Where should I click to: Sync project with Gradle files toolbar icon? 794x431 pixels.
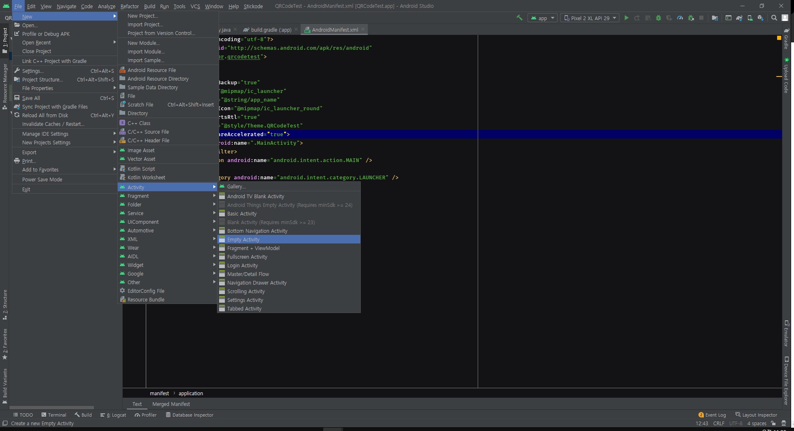739,18
